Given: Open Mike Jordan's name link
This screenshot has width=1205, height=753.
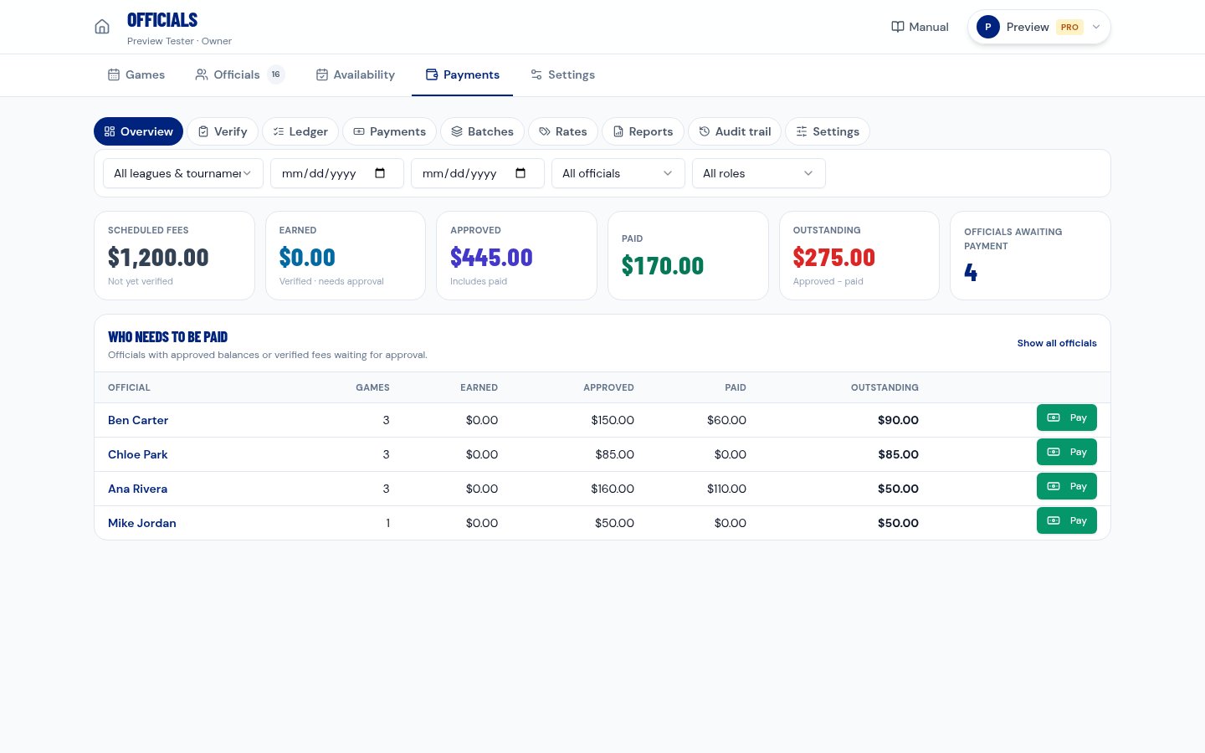Looking at the screenshot, I should 142,523.
